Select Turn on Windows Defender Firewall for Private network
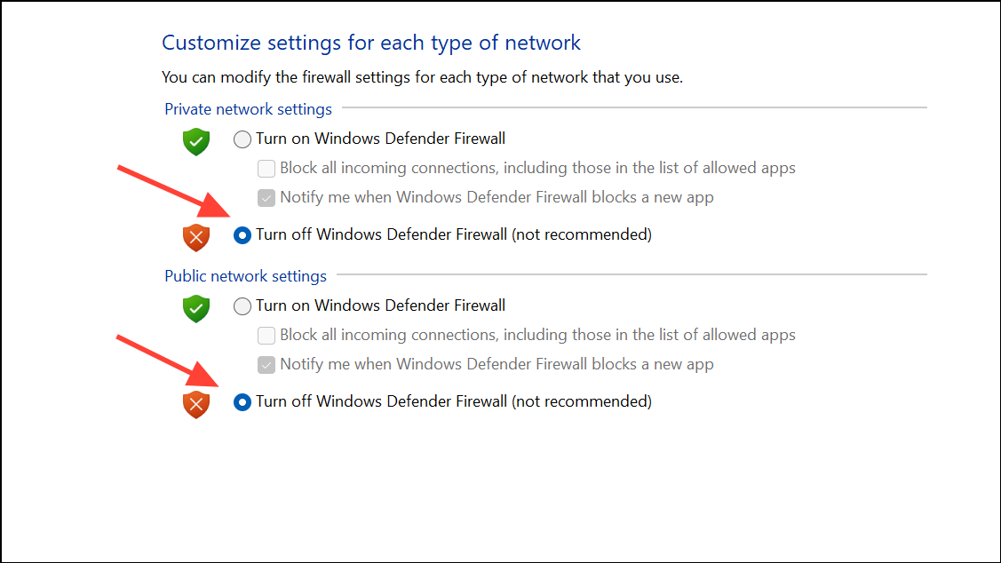 tap(242, 139)
